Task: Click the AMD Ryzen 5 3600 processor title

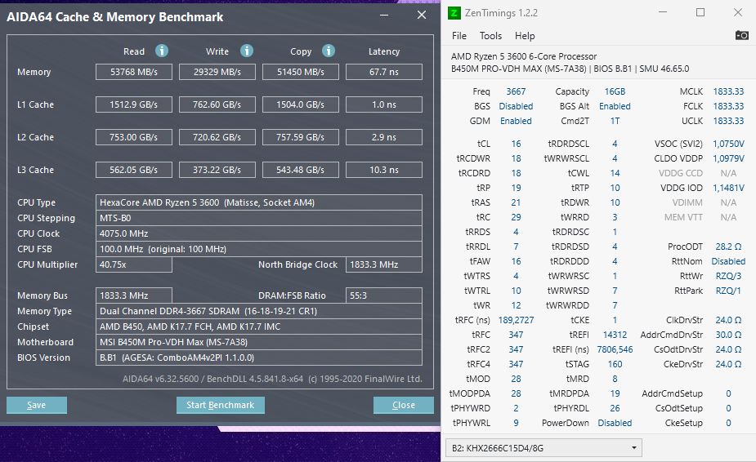Action: coord(524,56)
